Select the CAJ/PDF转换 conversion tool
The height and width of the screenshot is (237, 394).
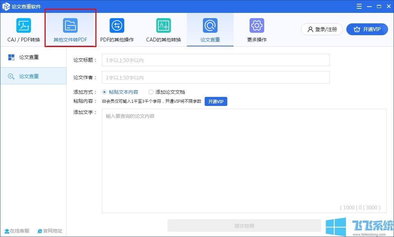tap(23, 30)
